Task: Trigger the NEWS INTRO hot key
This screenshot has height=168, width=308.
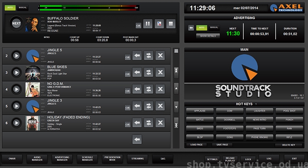Action: [259, 120]
